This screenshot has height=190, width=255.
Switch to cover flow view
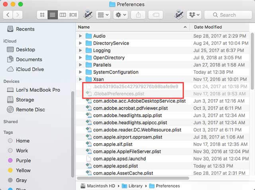(73, 15)
